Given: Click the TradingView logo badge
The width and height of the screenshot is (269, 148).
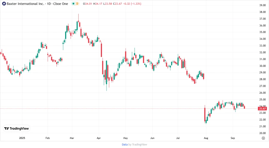Looking at the screenshot, I should 17,129.
